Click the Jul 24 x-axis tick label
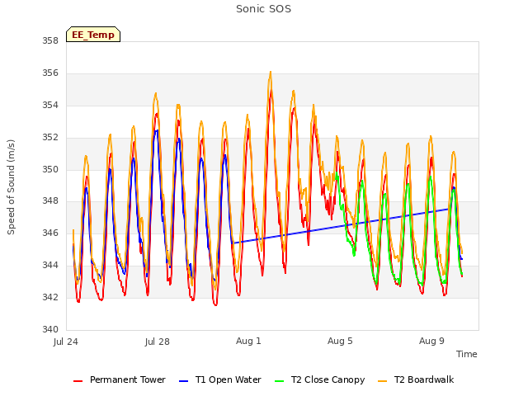The height and width of the screenshot is (396, 528). point(66,342)
